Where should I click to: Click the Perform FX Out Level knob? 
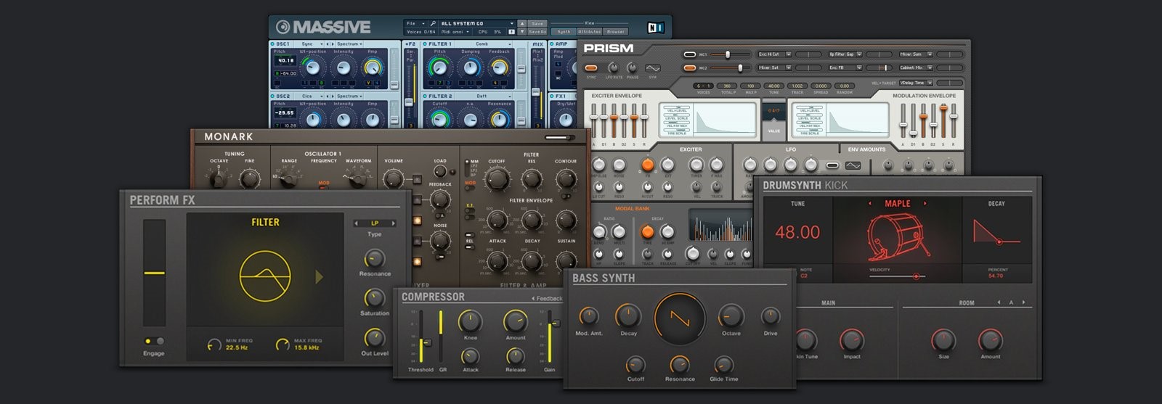(374, 338)
